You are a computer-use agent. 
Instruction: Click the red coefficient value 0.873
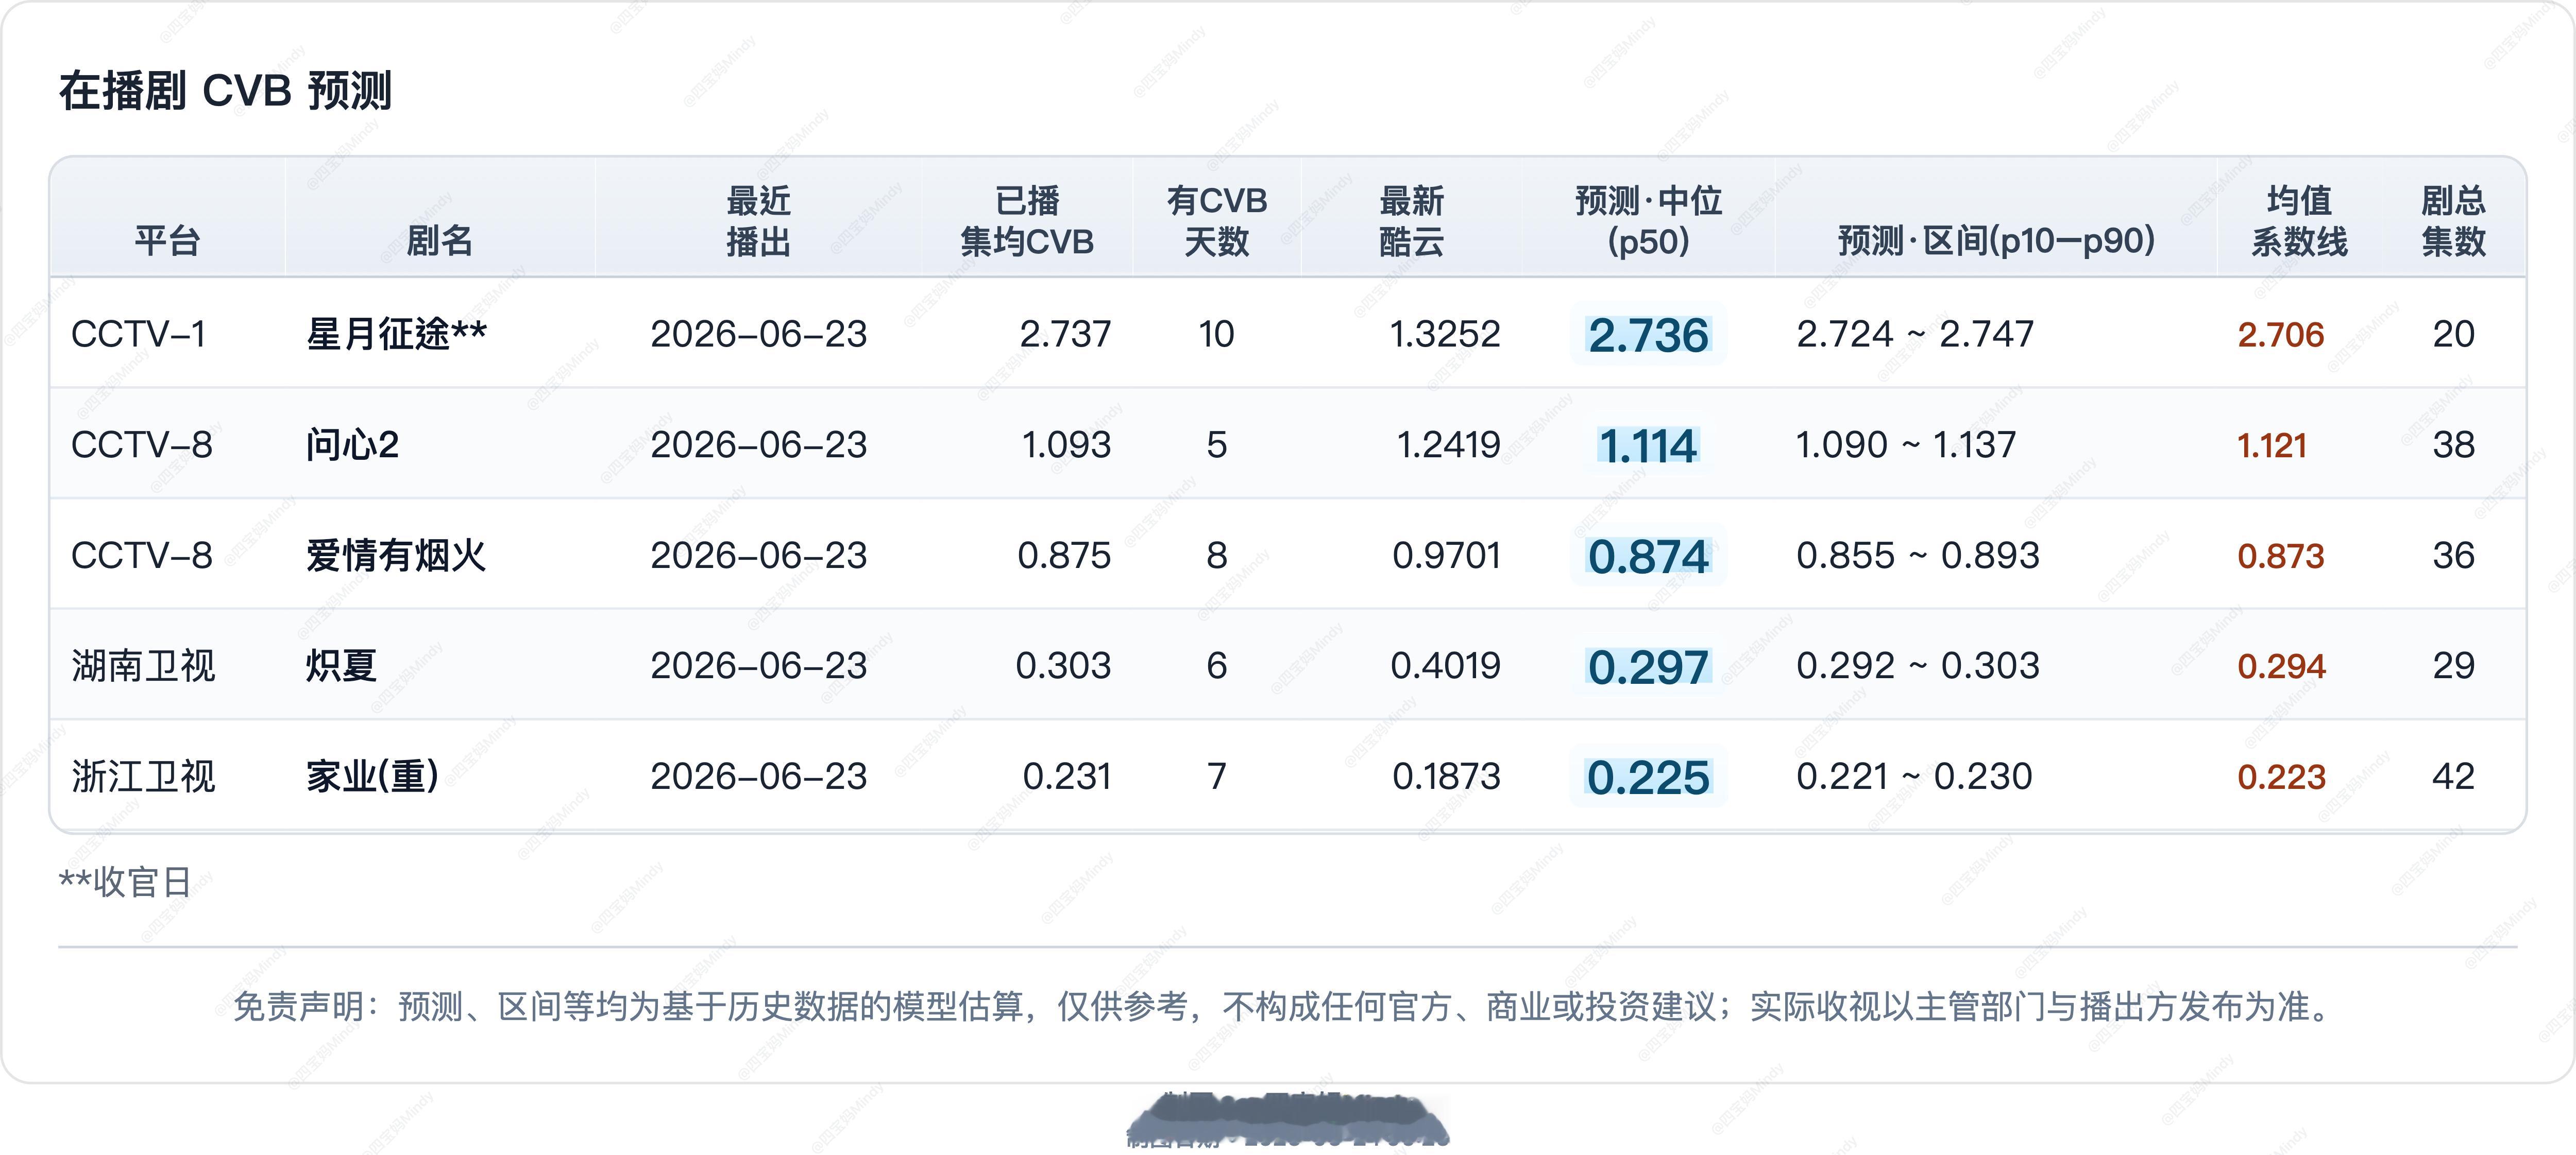tap(2281, 557)
